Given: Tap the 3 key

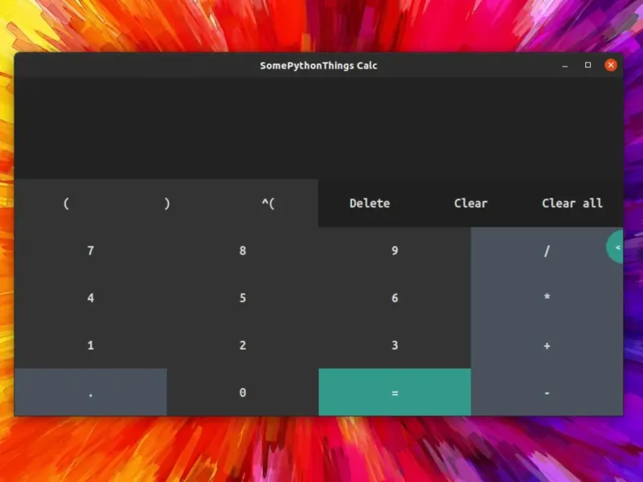Looking at the screenshot, I should 395,345.
